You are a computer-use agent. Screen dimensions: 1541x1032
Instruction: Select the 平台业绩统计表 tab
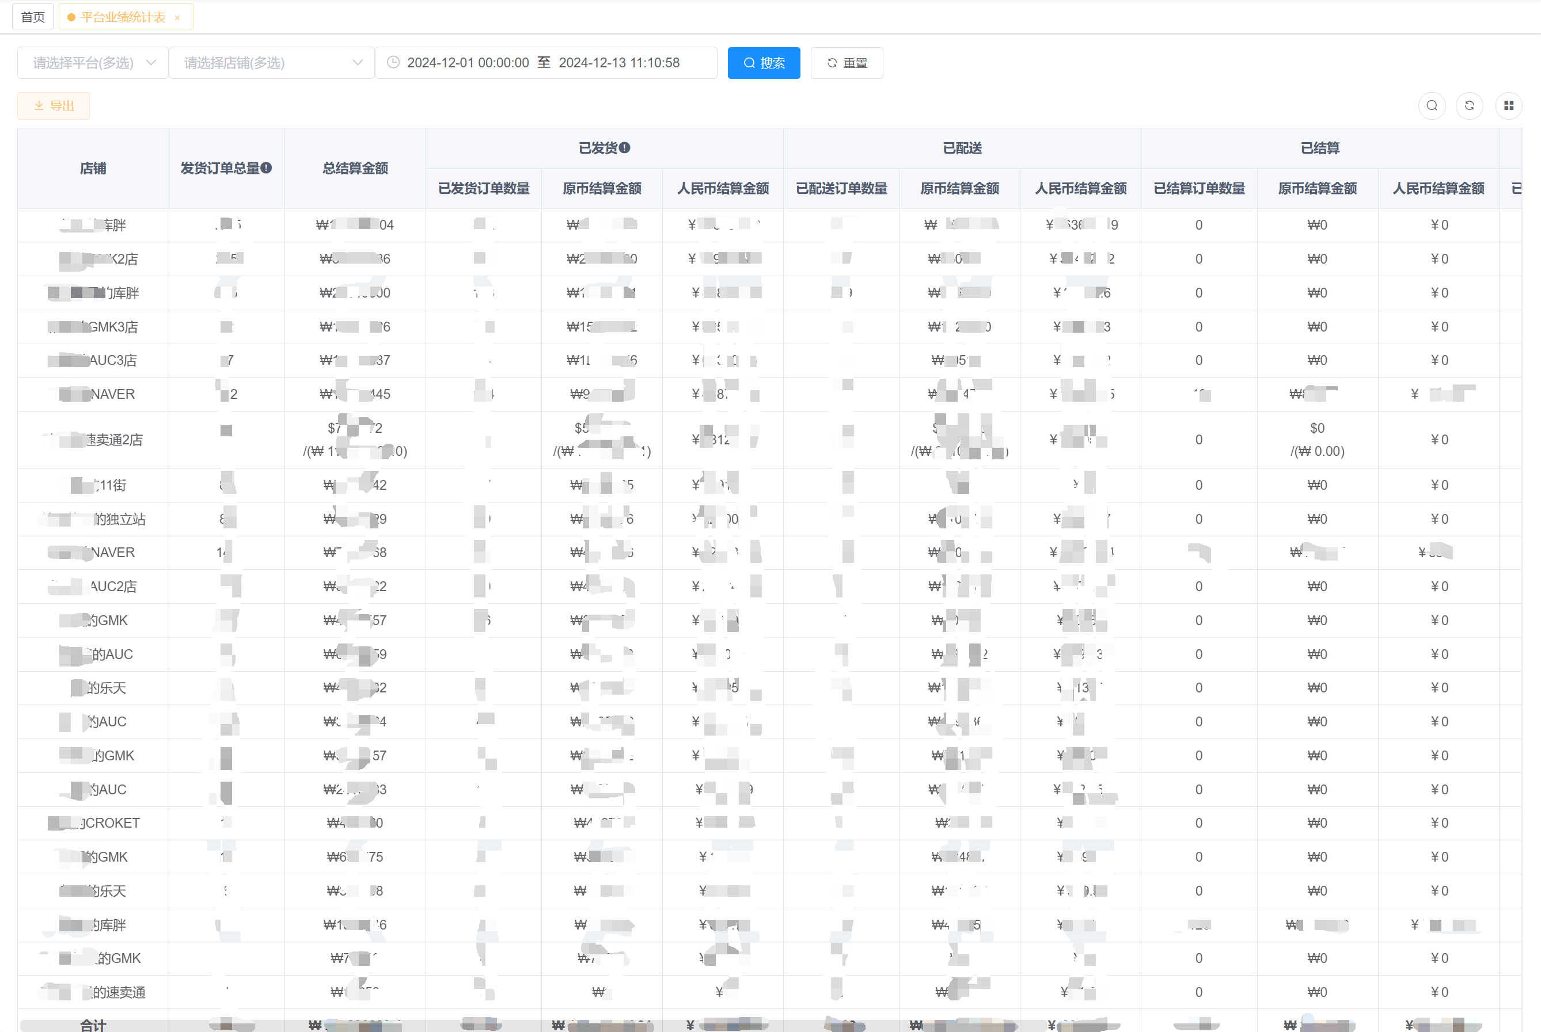(123, 17)
